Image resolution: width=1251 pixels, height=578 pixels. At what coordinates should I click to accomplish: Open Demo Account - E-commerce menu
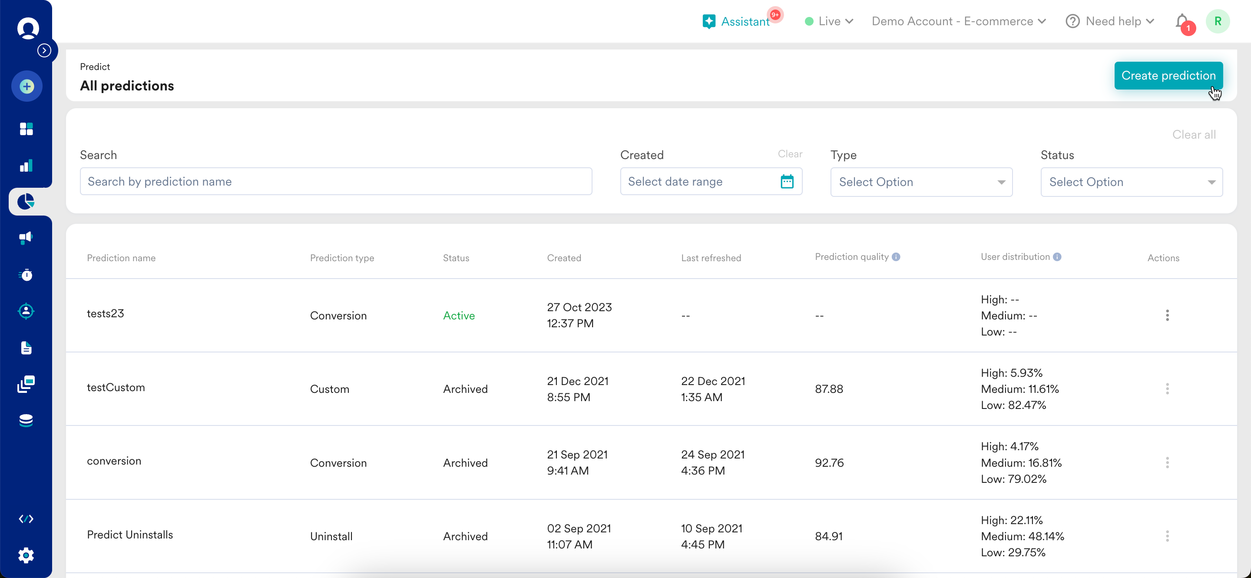click(x=958, y=21)
